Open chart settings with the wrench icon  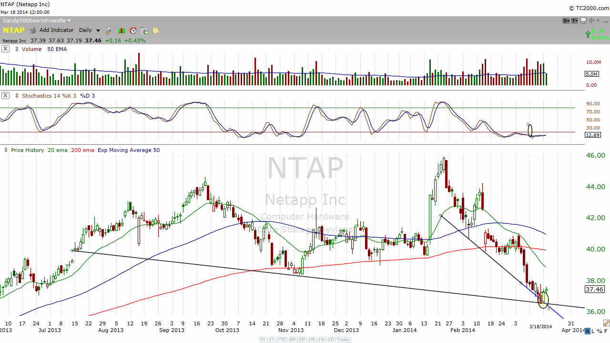110,30
